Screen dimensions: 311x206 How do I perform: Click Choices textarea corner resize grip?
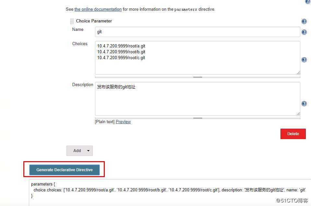(298, 73)
